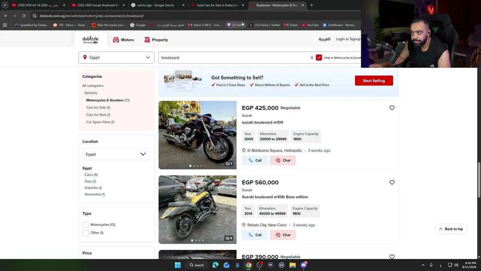Chat with the Boss edition seller
This screenshot has width=481, height=271.
[x=283, y=235]
